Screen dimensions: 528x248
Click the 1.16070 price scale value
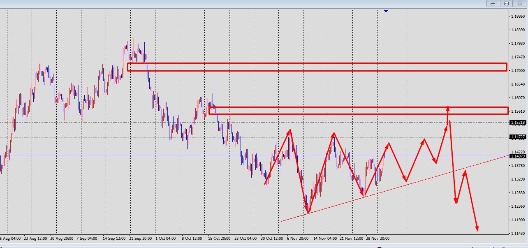point(518,98)
